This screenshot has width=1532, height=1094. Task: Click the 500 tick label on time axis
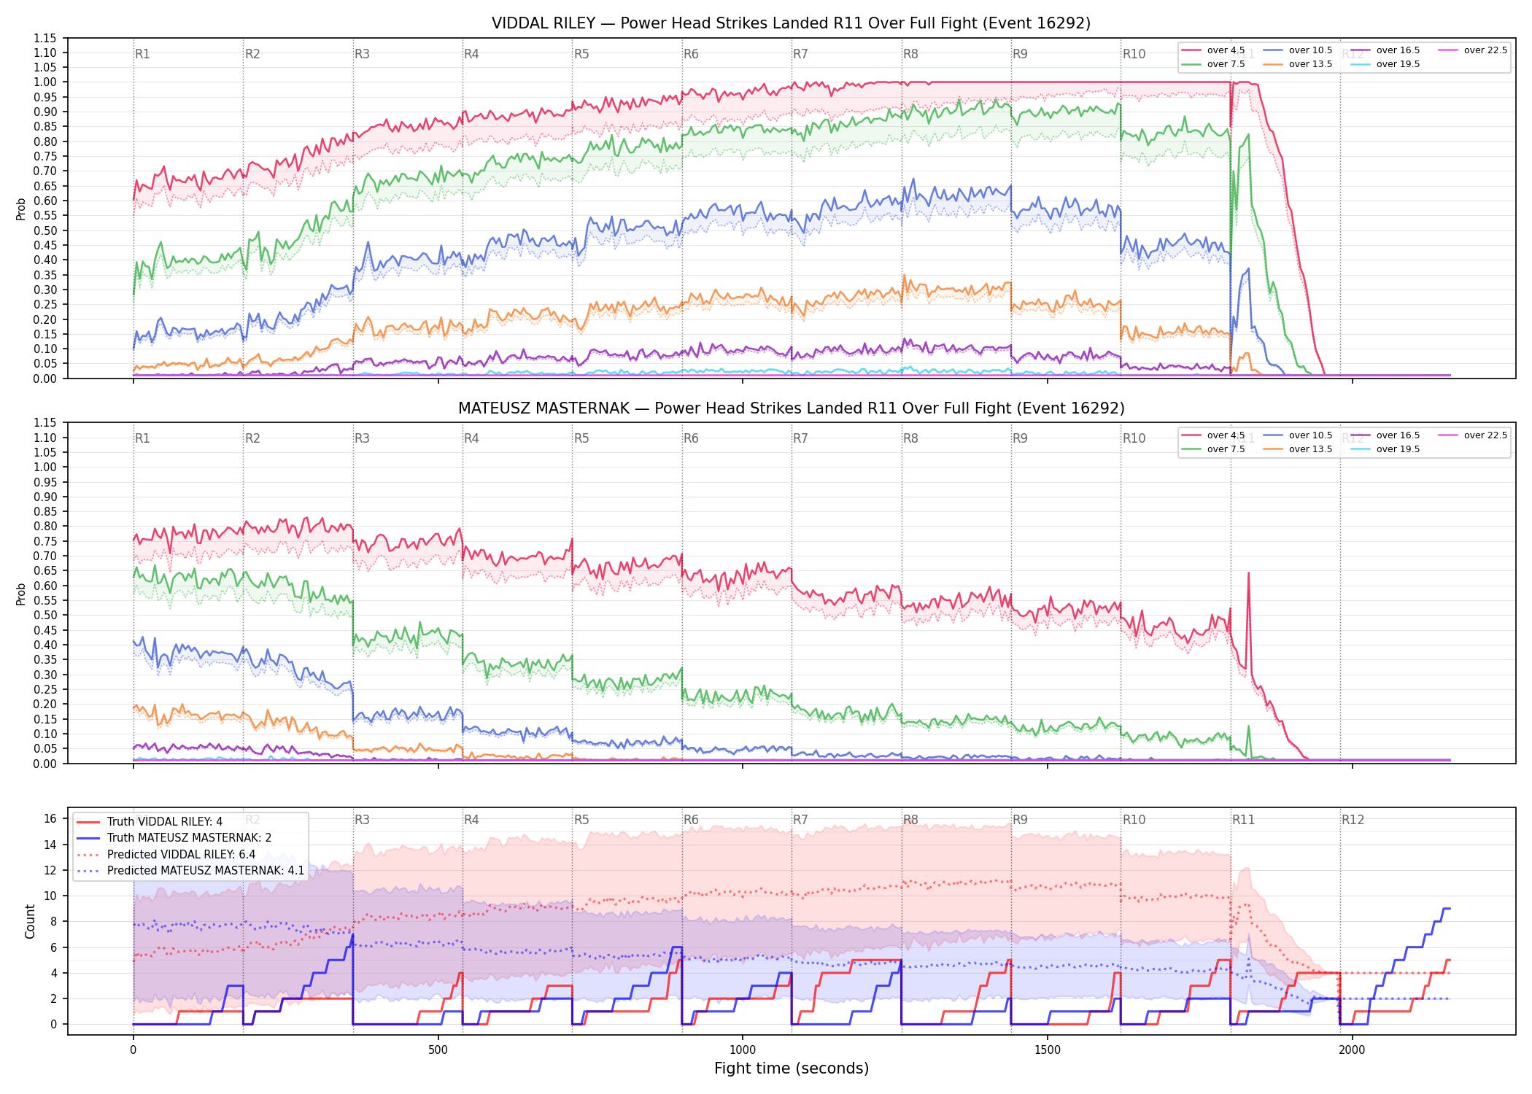click(438, 1050)
